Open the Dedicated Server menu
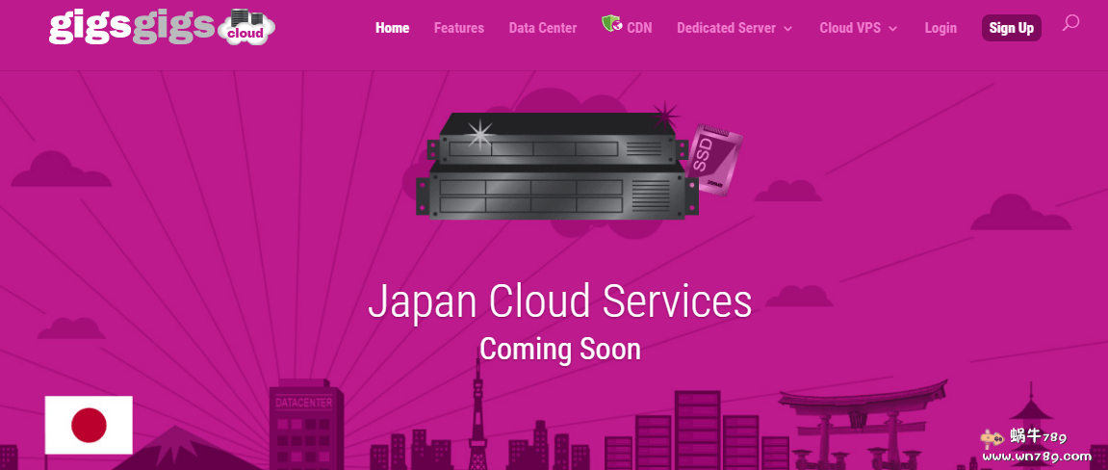Image resolution: width=1108 pixels, height=470 pixels. [726, 28]
